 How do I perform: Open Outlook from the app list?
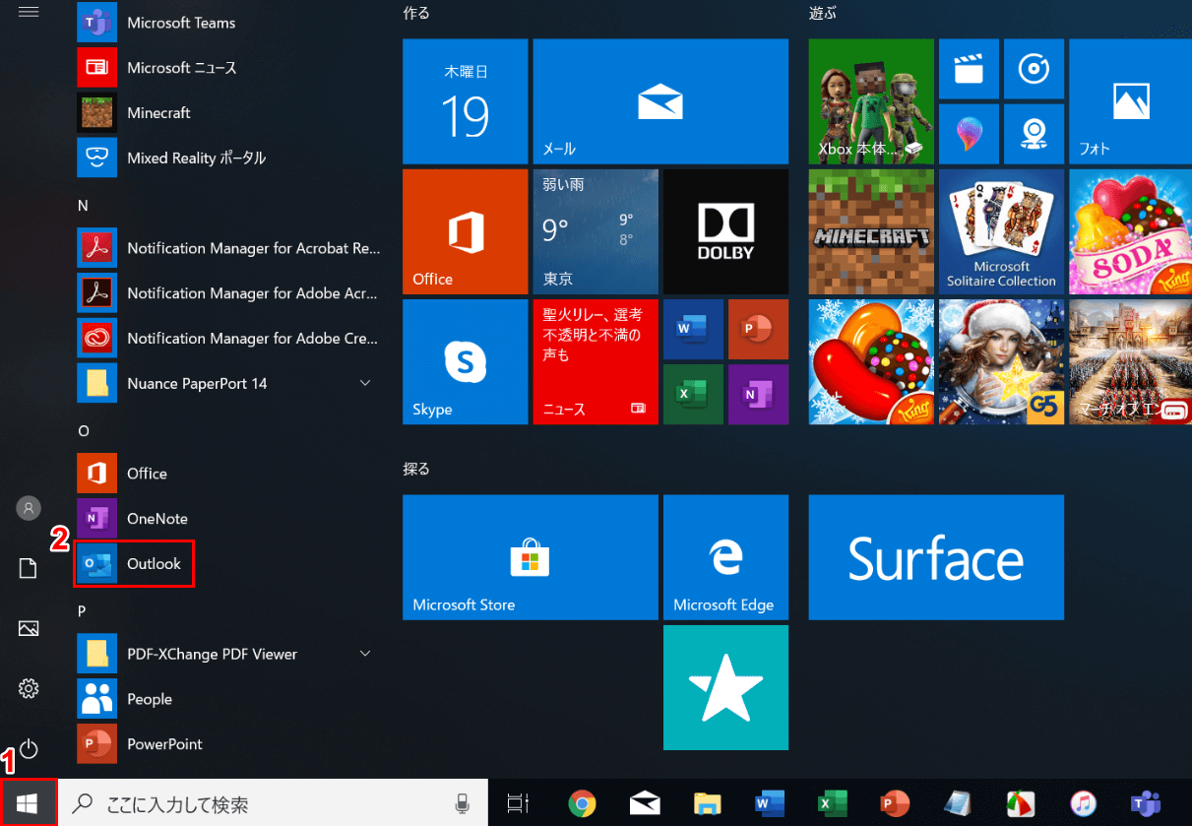[134, 564]
